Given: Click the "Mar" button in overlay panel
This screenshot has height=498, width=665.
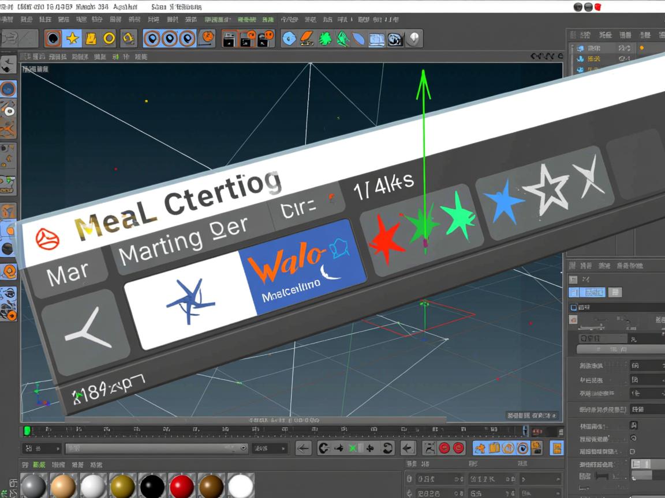Looking at the screenshot, I should coord(68,274).
